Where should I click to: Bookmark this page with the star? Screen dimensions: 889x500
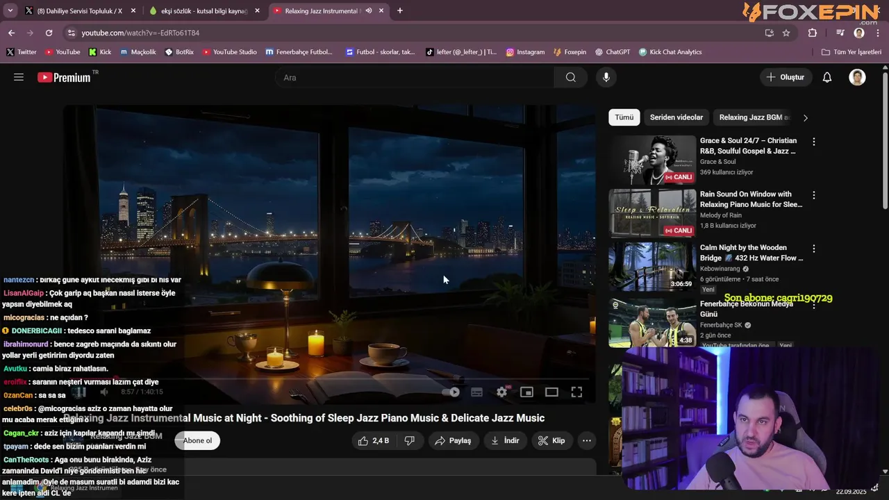pos(786,33)
